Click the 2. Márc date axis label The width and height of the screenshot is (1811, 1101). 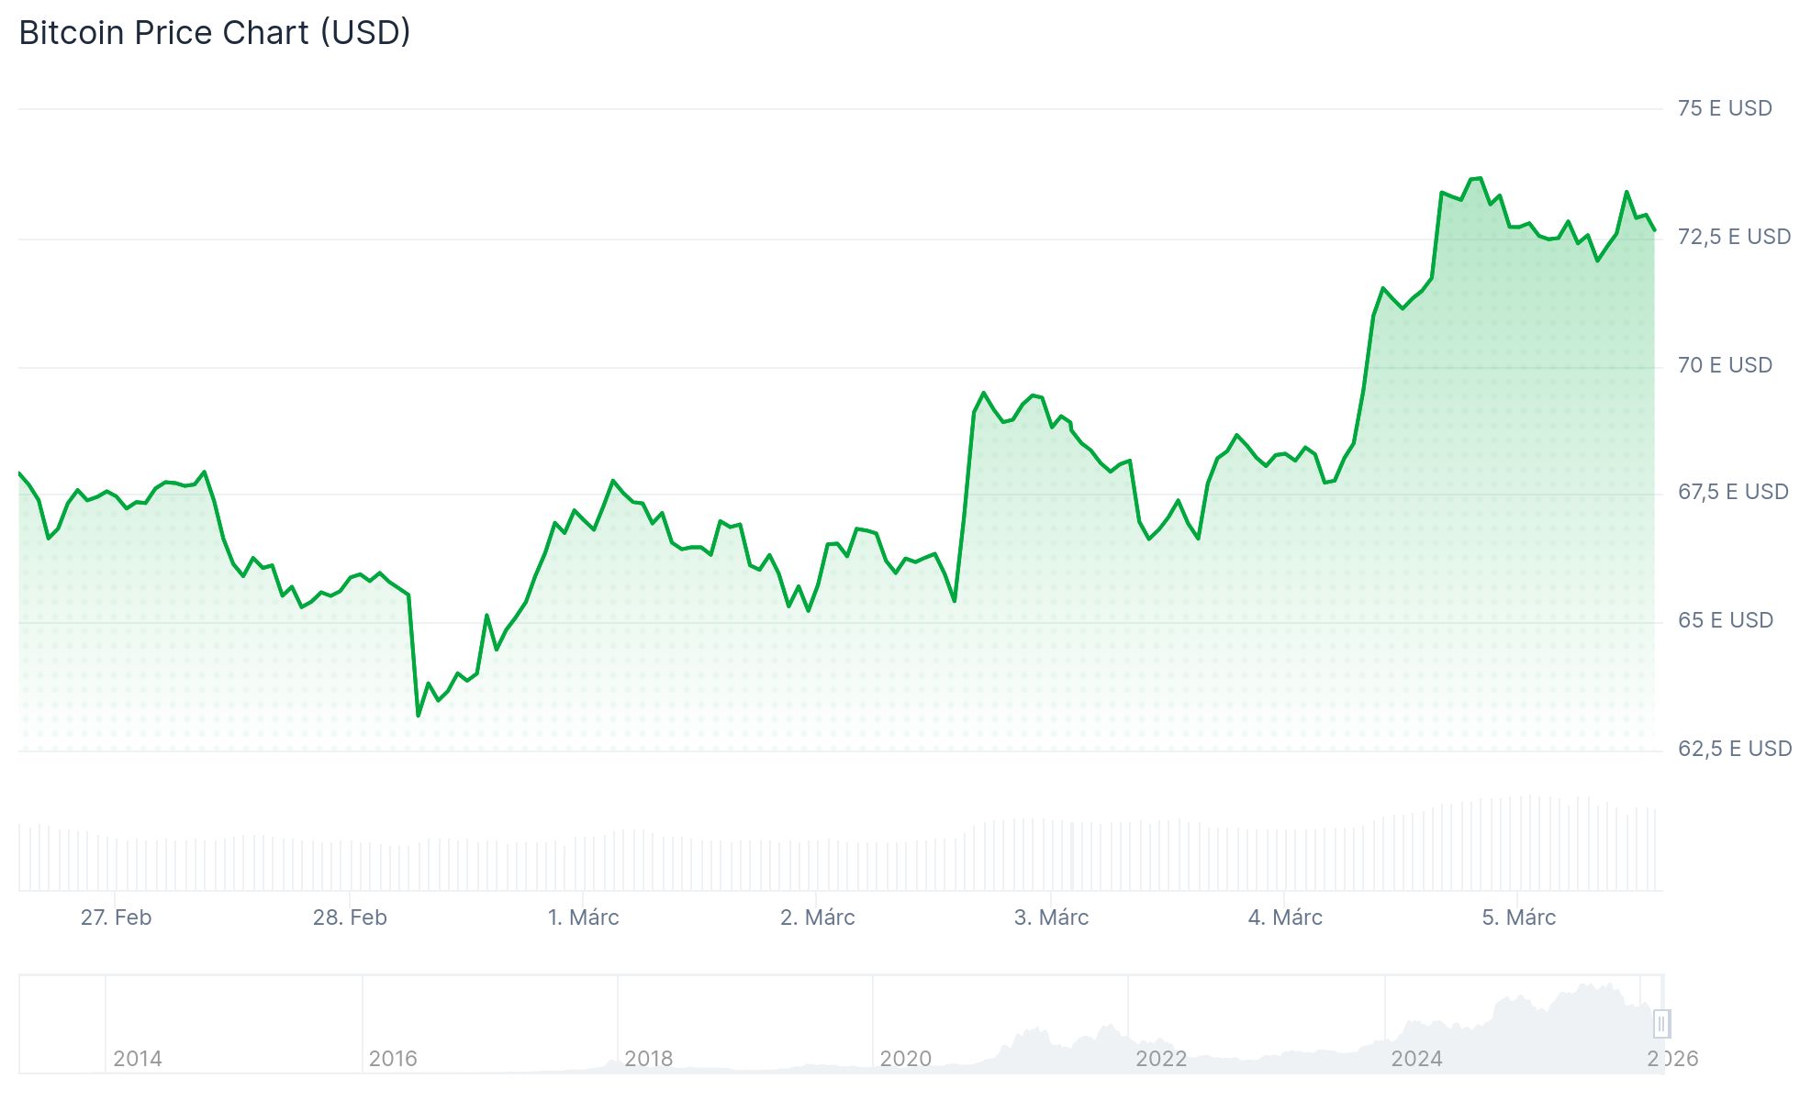(x=817, y=917)
